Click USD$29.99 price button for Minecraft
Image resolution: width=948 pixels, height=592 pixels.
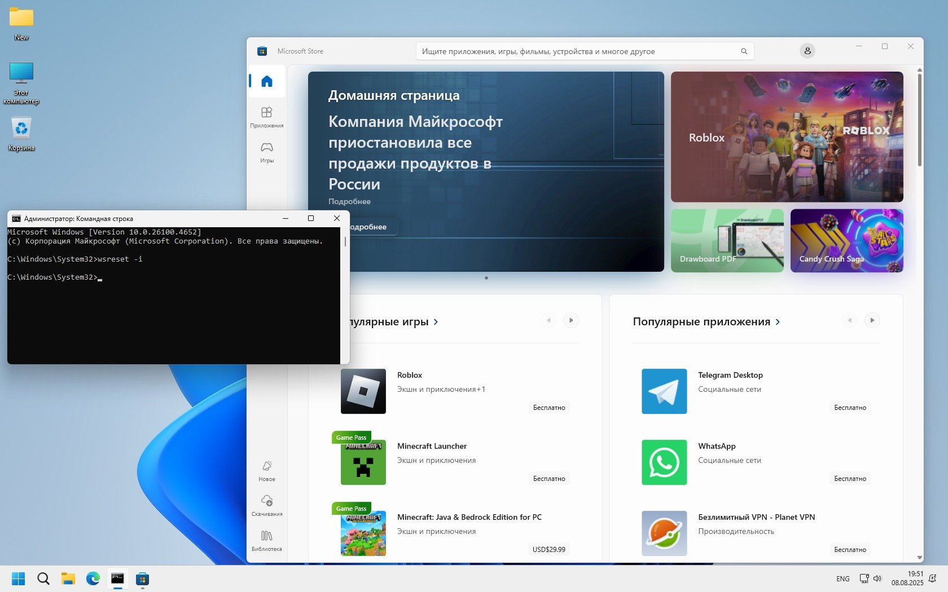pos(548,550)
